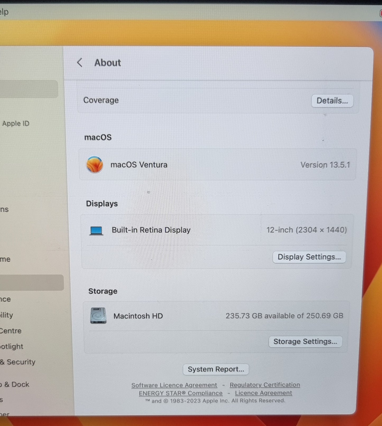
Task: Select Apple ID in the sidebar
Action: (x=16, y=124)
